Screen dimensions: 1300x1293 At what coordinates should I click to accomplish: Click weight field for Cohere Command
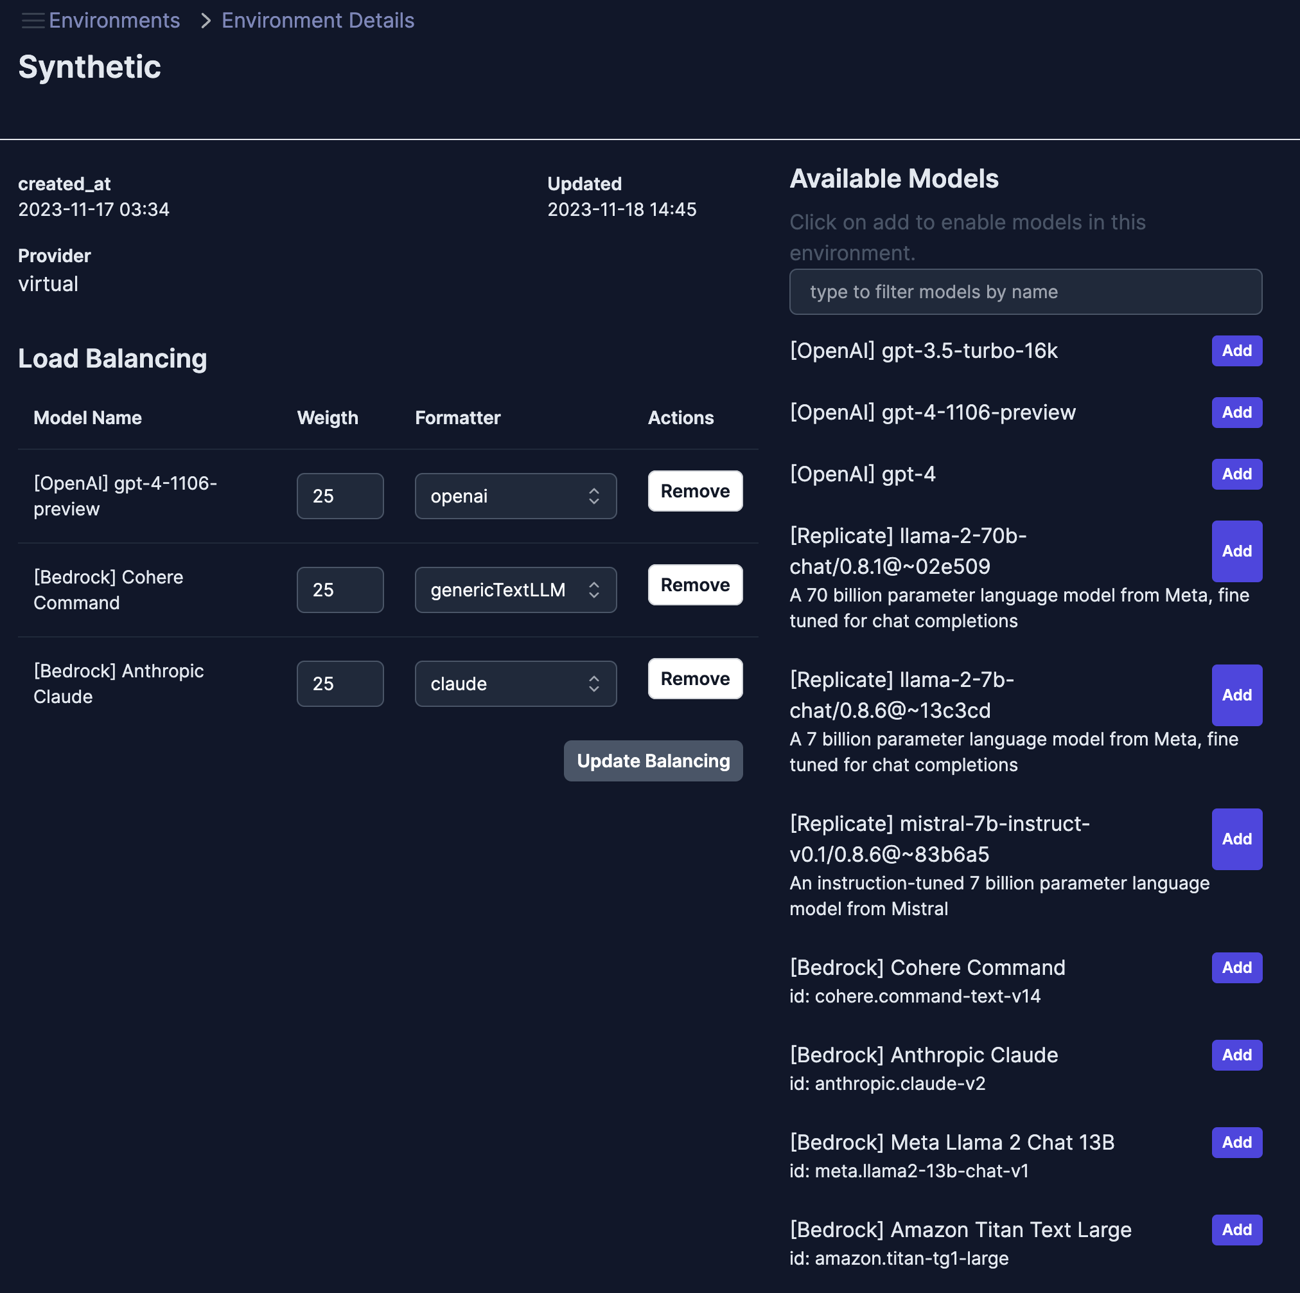(x=340, y=589)
